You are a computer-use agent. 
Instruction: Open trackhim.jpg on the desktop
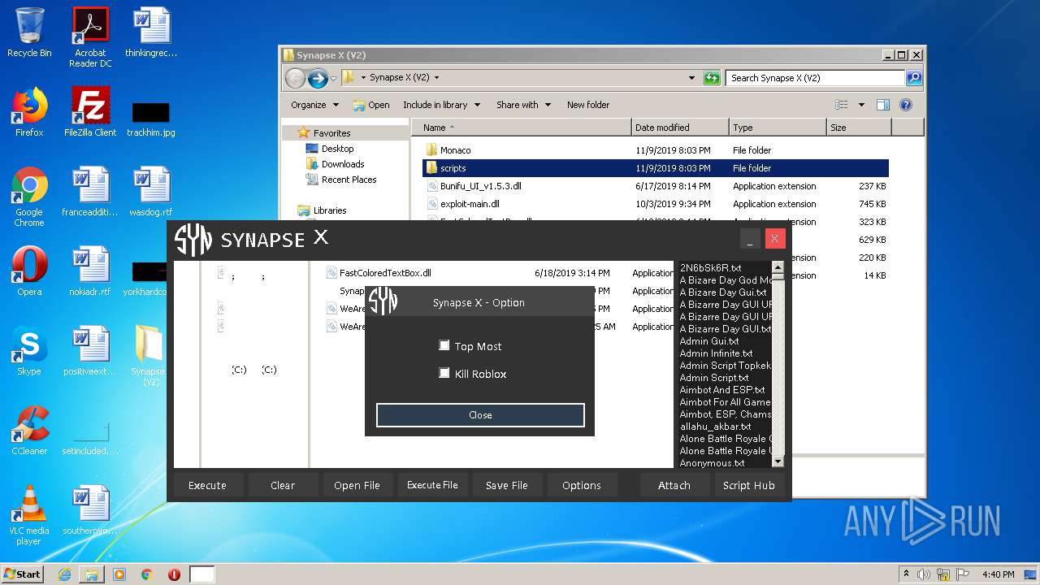click(x=151, y=119)
